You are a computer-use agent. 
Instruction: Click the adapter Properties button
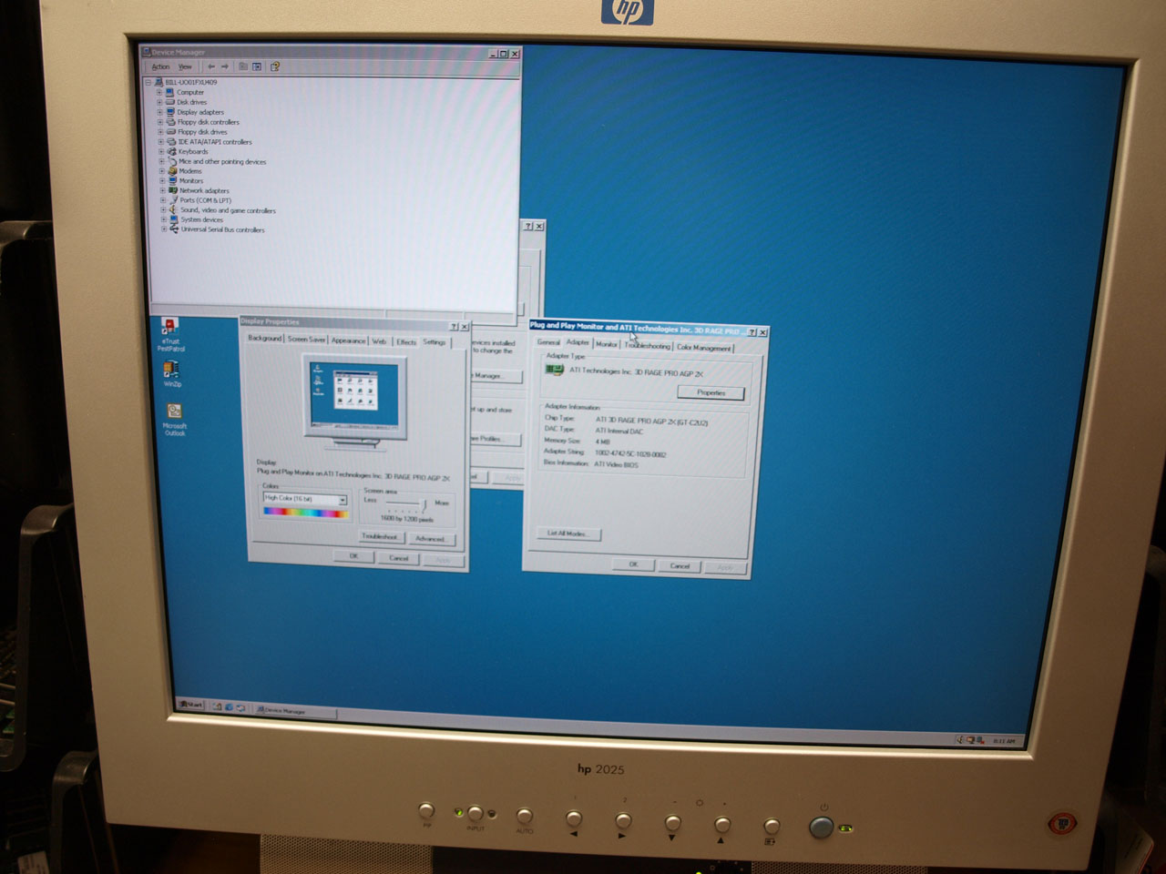click(711, 392)
